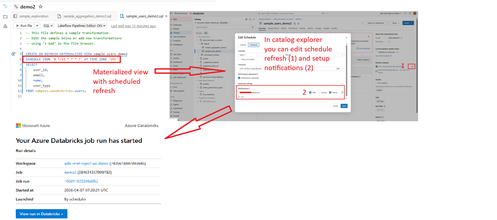This screenshot has width=497, height=220.
Task: Edit refresh schedule with the pencil icon
Action: tap(412, 66)
